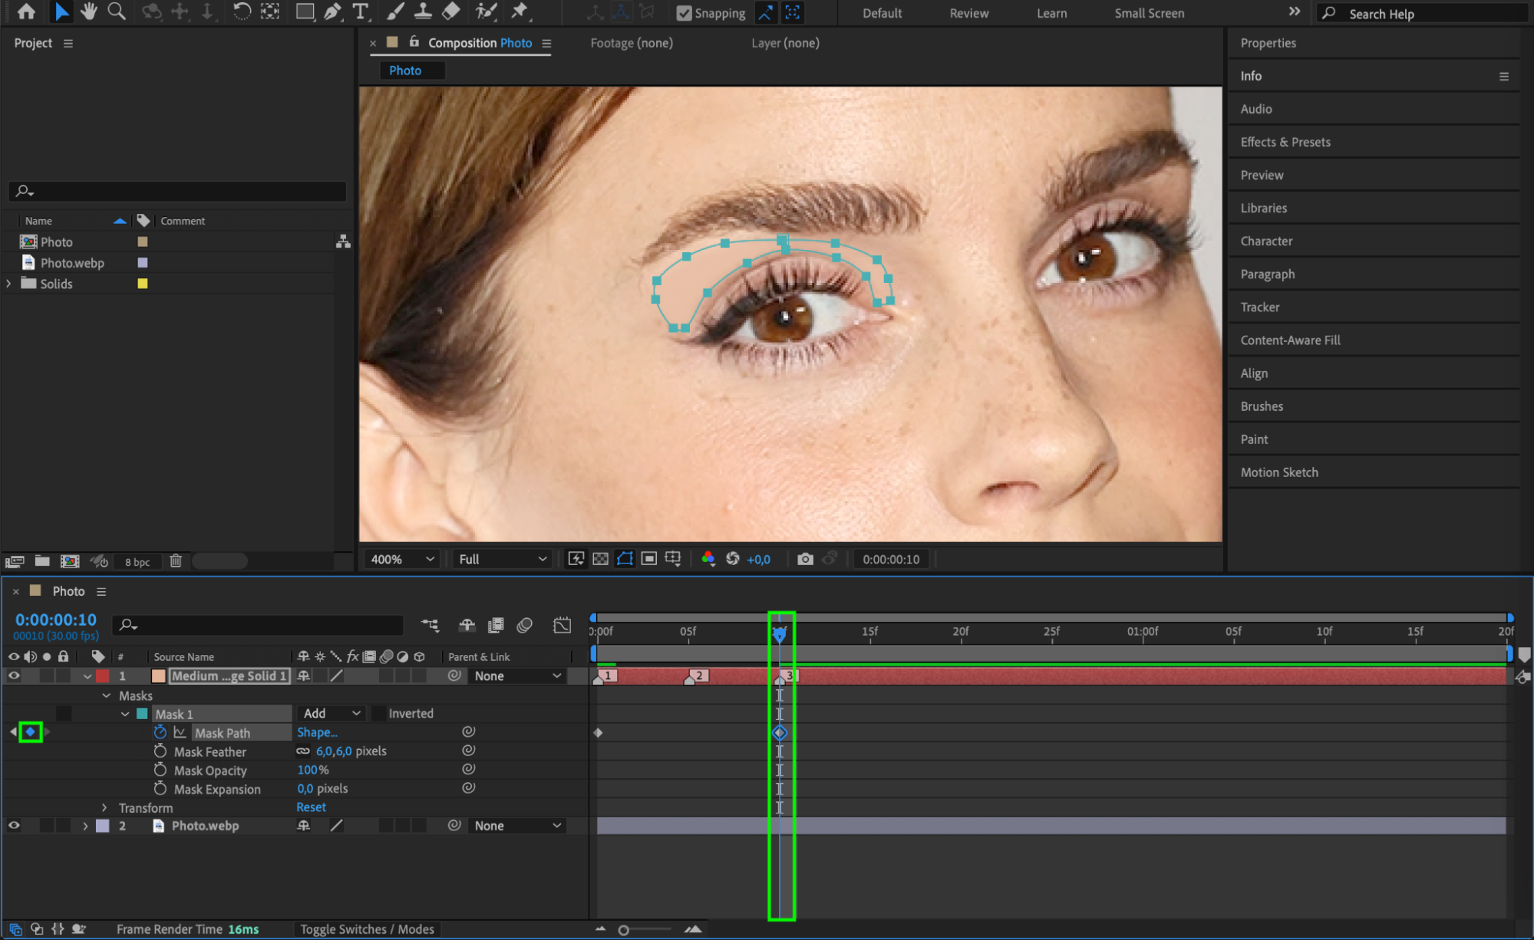Viewport: 1534px width, 940px height.
Task: Hide the Photo.webp layer with its eye icon
Action: (x=14, y=826)
